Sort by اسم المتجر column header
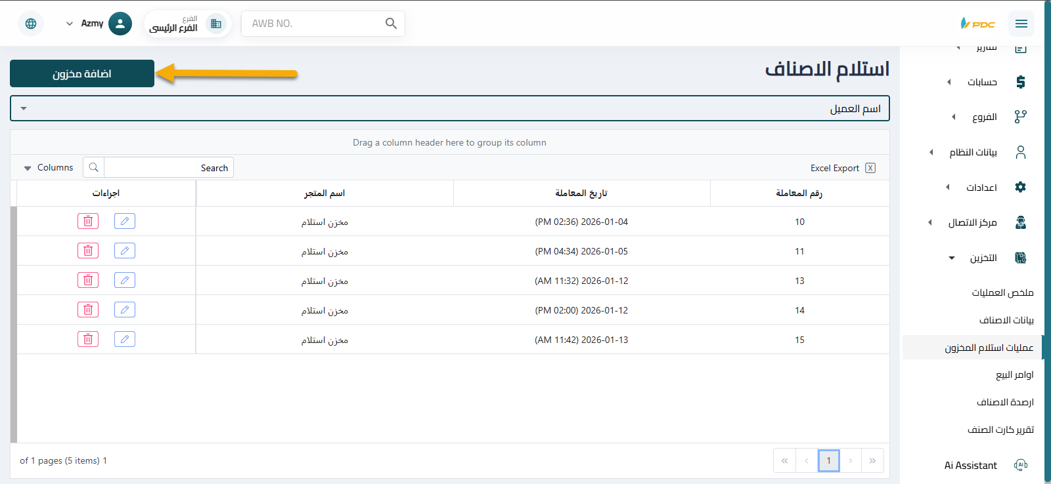1051x484 pixels. click(x=324, y=193)
